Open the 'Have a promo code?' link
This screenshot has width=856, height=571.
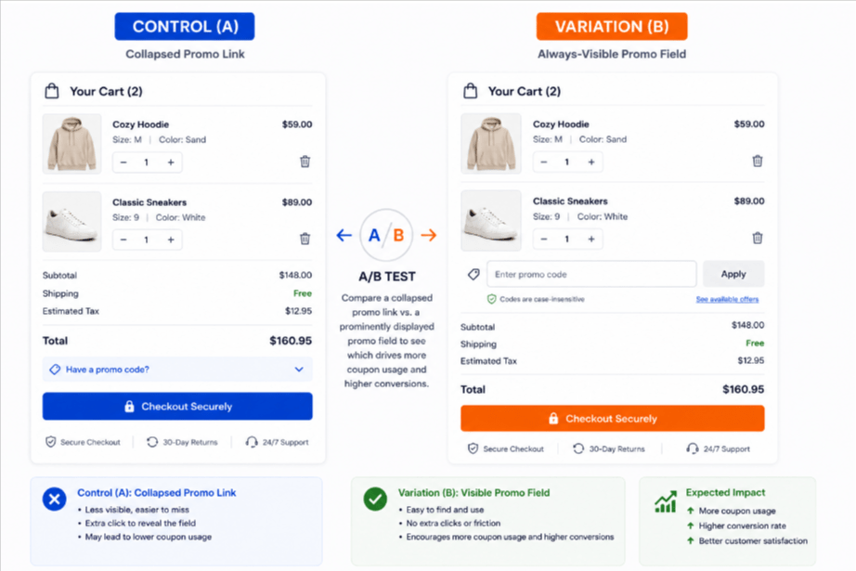(x=108, y=370)
